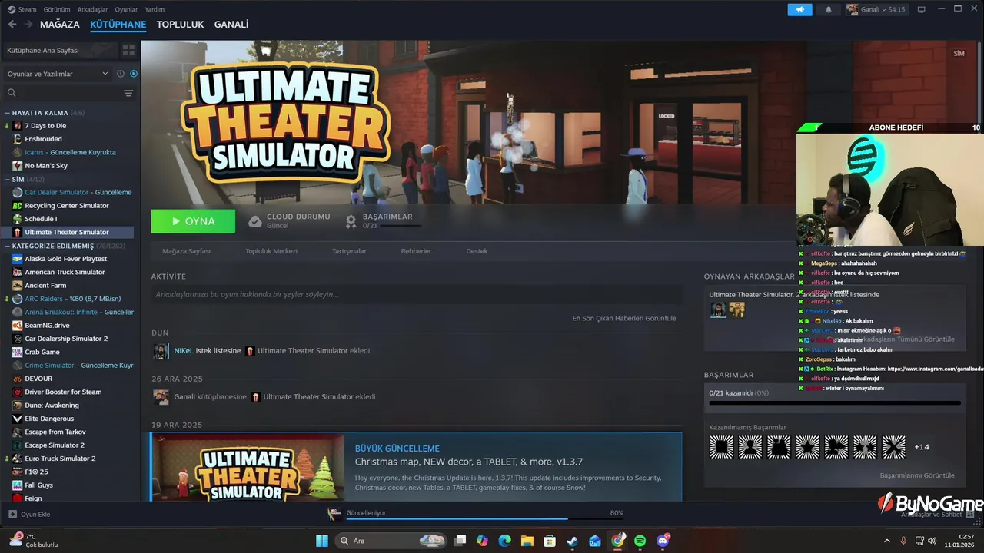Show recent activity clock filter
984x553 pixels.
121,74
